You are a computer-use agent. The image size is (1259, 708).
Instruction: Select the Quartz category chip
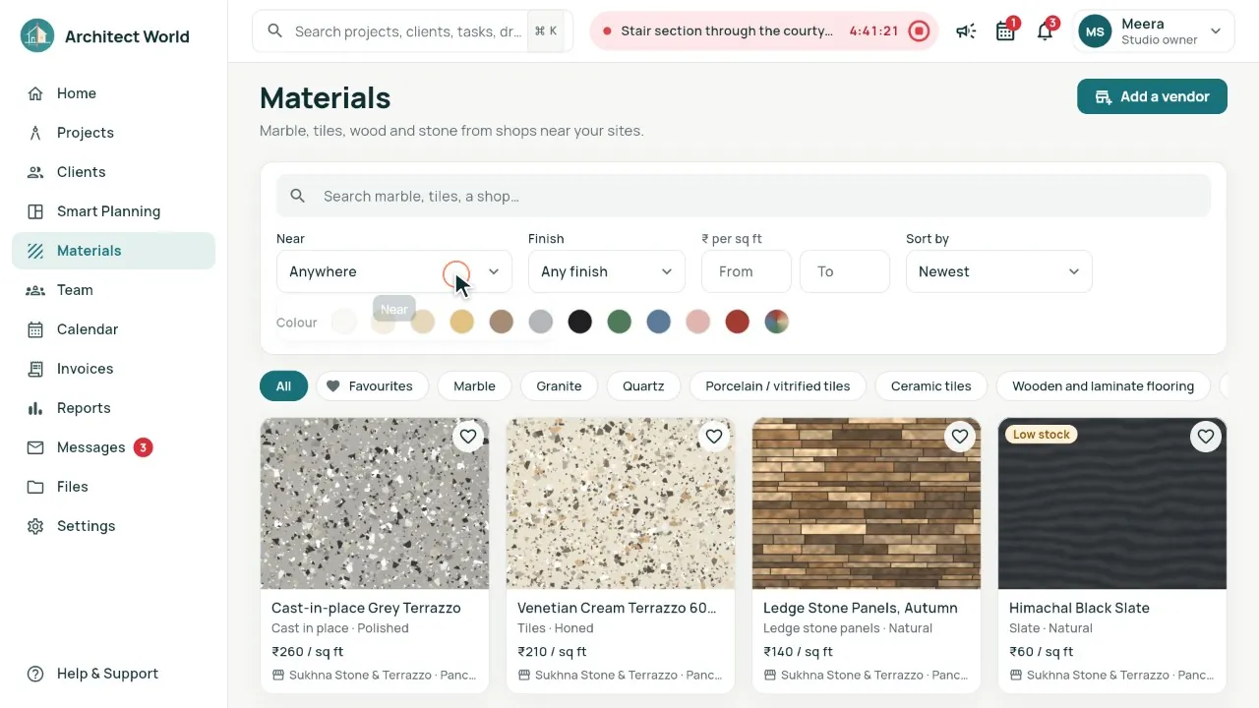click(x=643, y=386)
